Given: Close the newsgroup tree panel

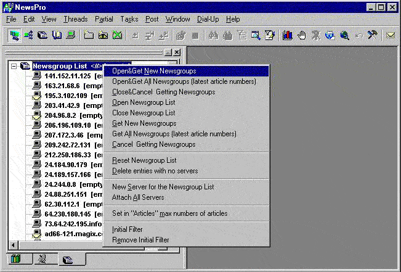Looking at the screenshot, I should click(177, 52).
